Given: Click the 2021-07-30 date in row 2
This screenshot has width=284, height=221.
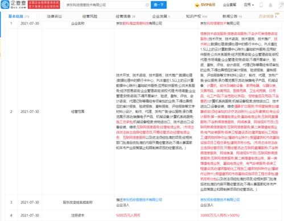Looking at the screenshot, I should [30, 111].
